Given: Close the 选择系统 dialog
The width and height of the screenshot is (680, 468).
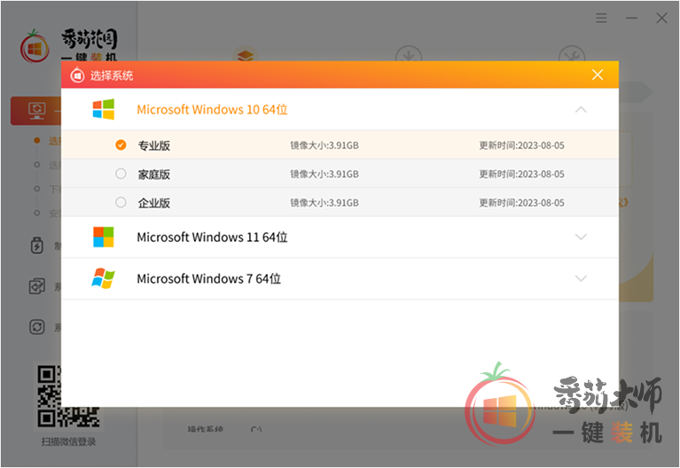Looking at the screenshot, I should click(598, 75).
